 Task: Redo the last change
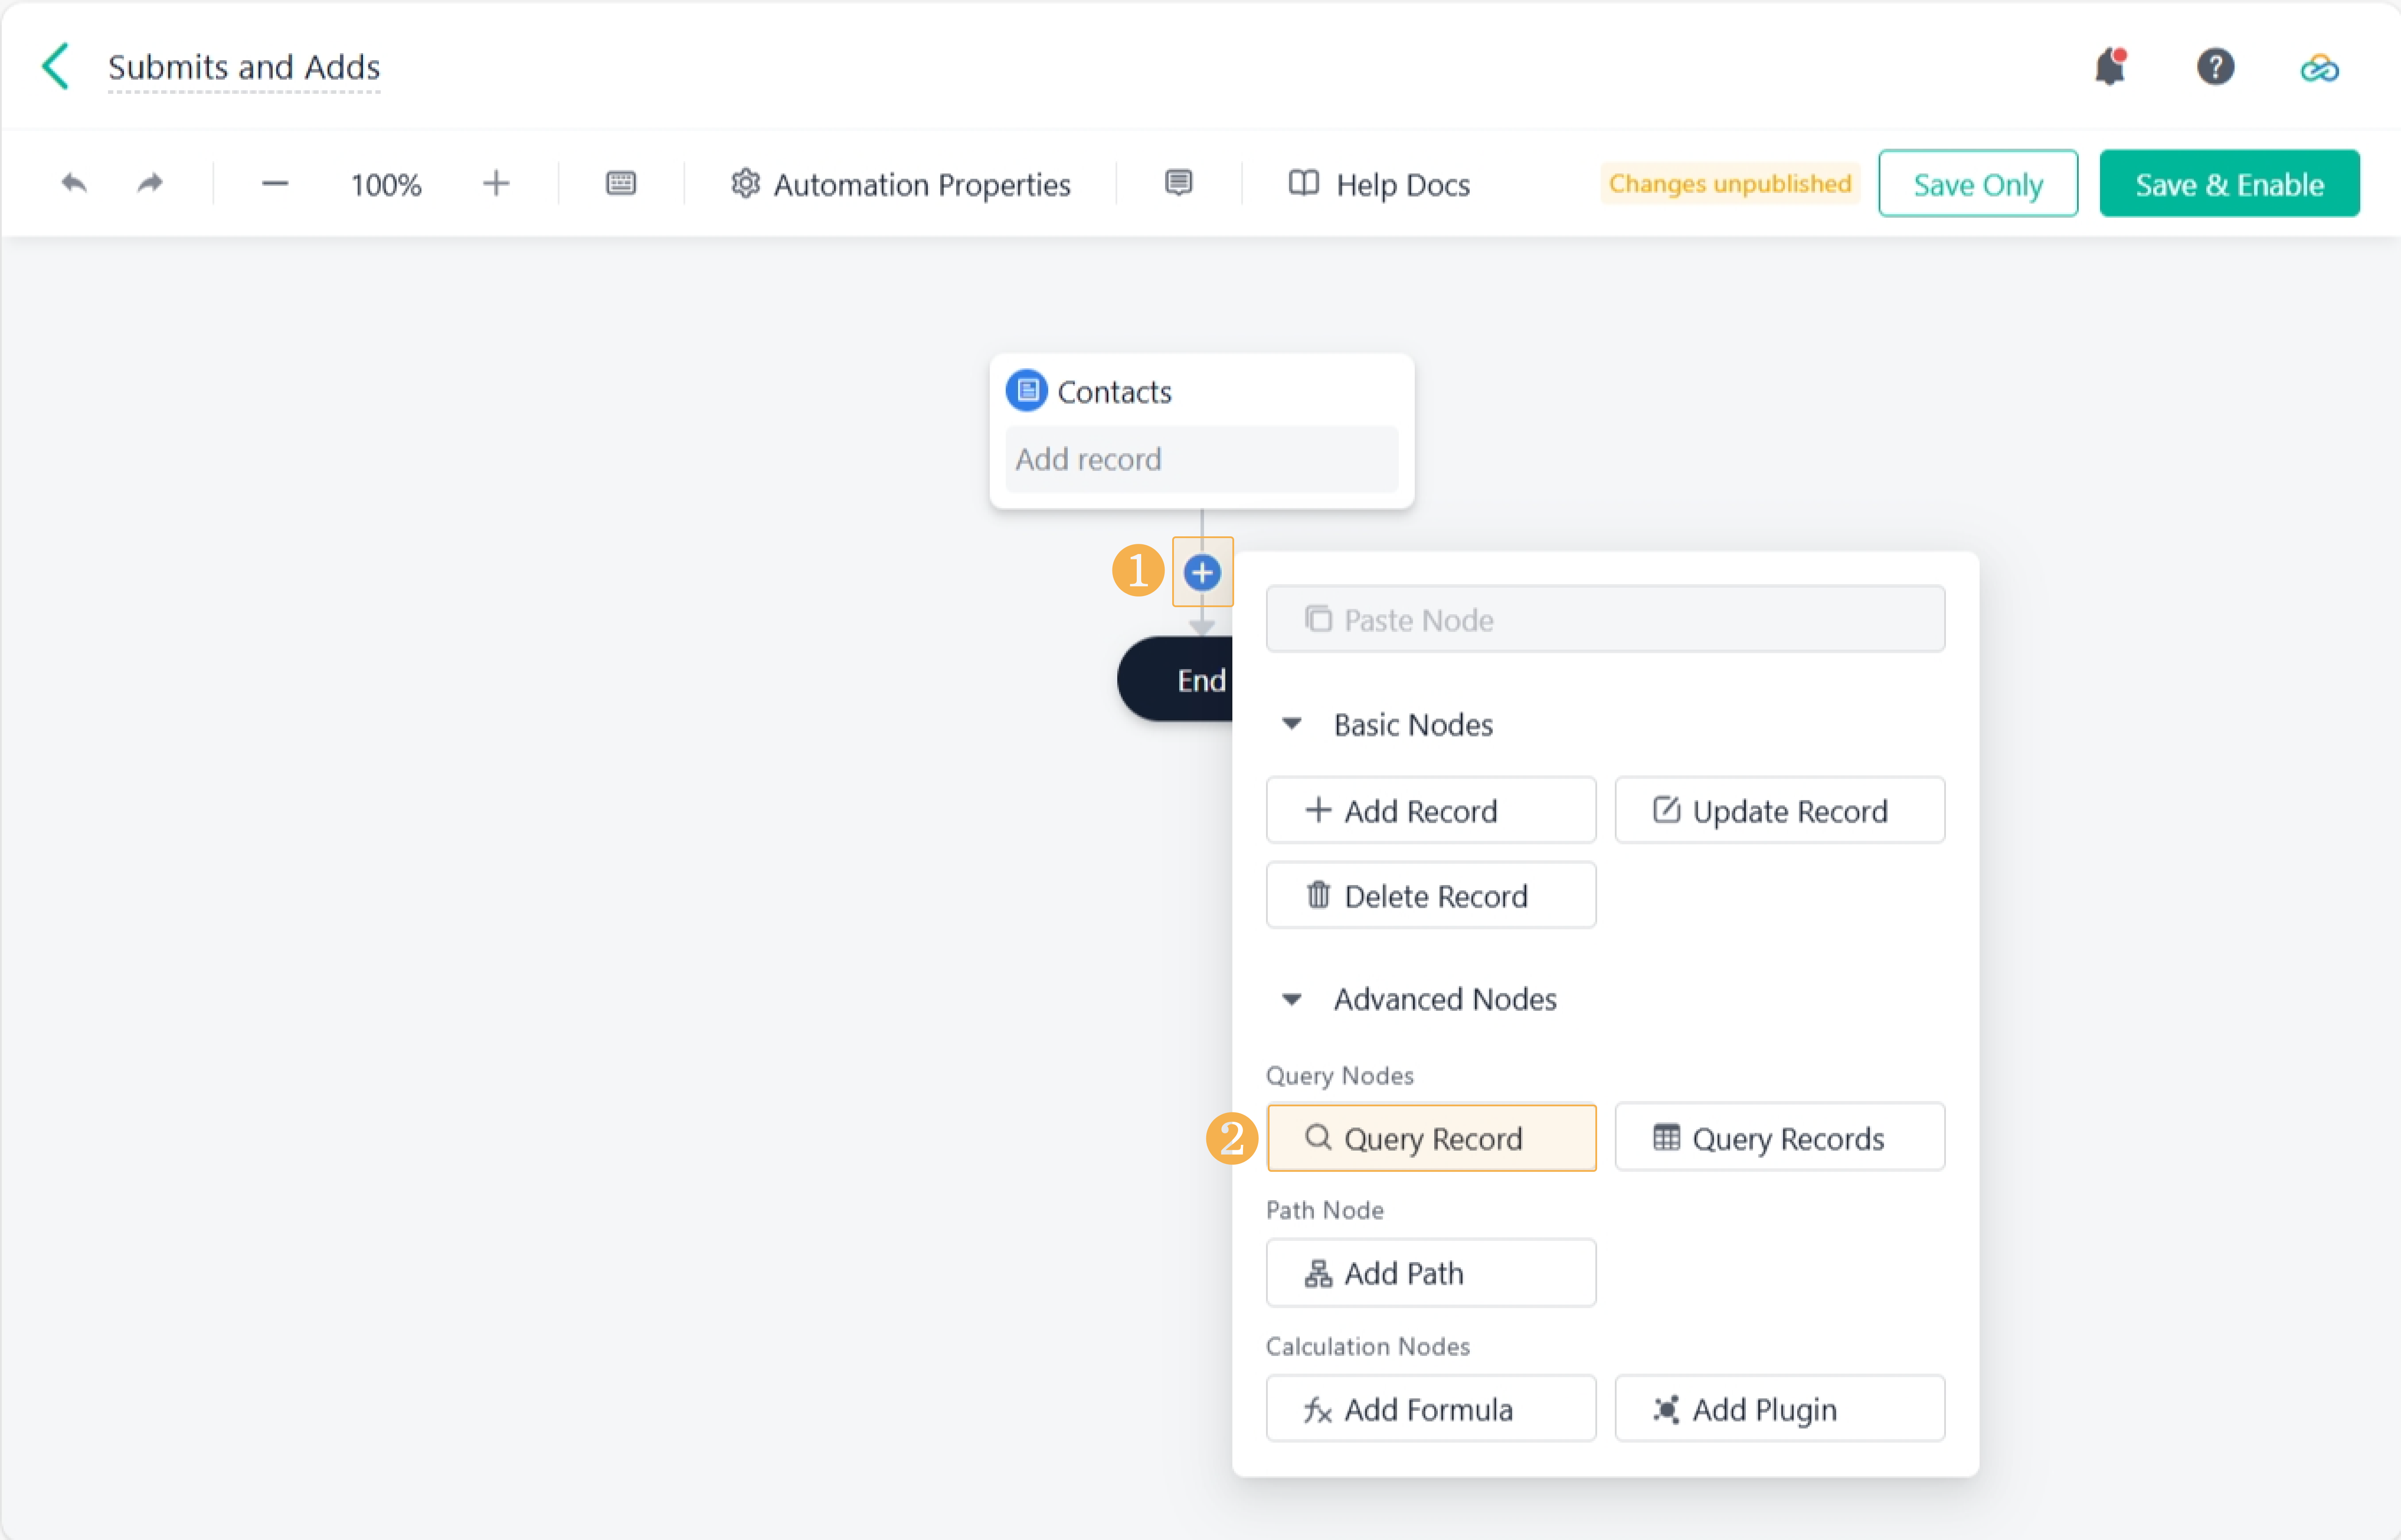tap(150, 183)
